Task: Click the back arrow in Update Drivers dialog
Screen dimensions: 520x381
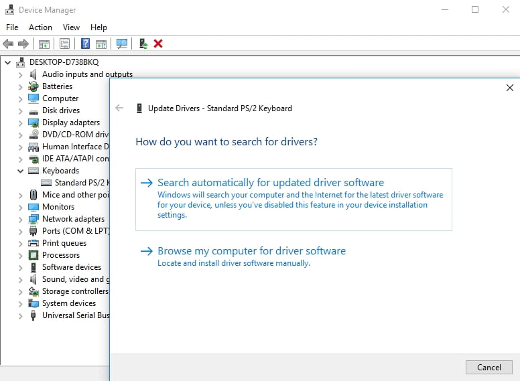Action: [119, 108]
